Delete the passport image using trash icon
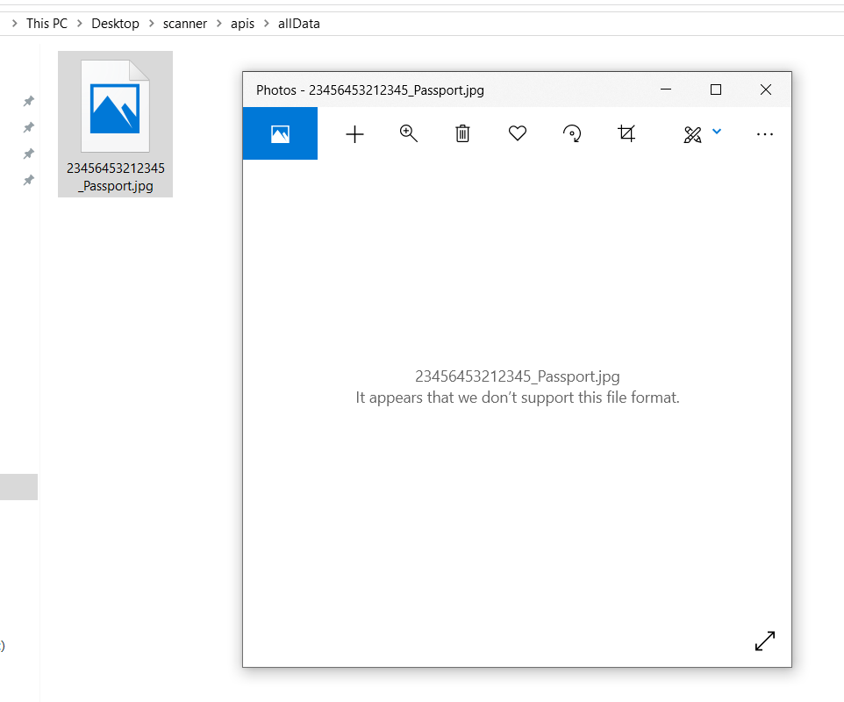844x702 pixels. tap(462, 133)
